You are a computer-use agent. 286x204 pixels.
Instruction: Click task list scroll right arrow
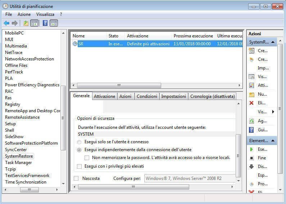coord(239,85)
